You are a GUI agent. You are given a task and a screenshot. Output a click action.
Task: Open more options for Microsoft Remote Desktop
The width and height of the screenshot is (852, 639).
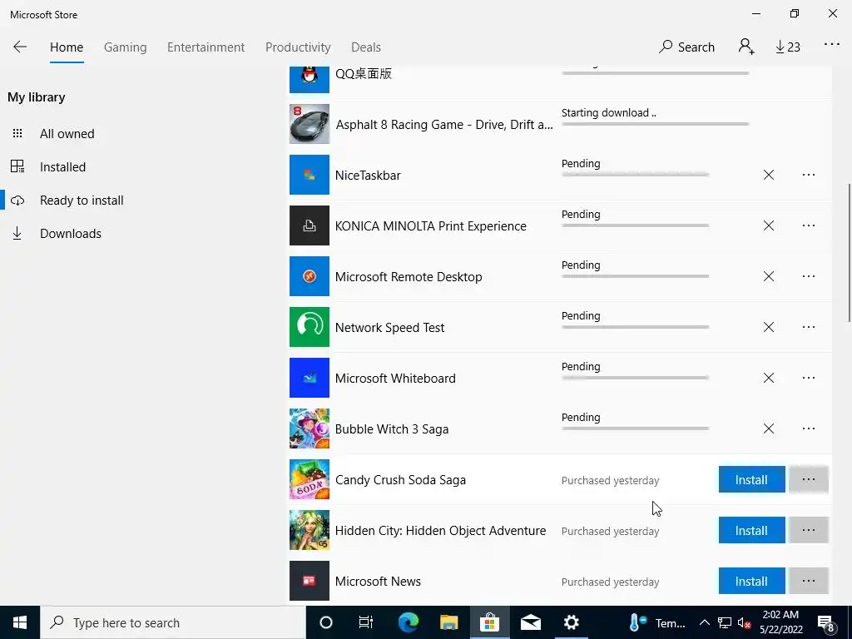[x=809, y=276]
